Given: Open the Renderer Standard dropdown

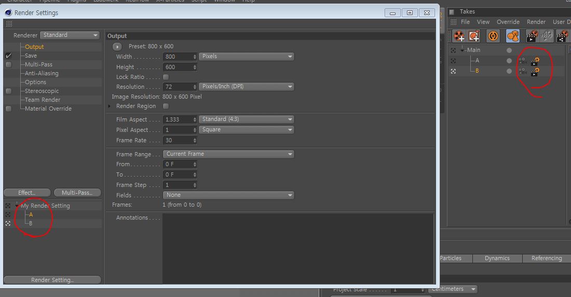Looking at the screenshot, I should [70, 35].
